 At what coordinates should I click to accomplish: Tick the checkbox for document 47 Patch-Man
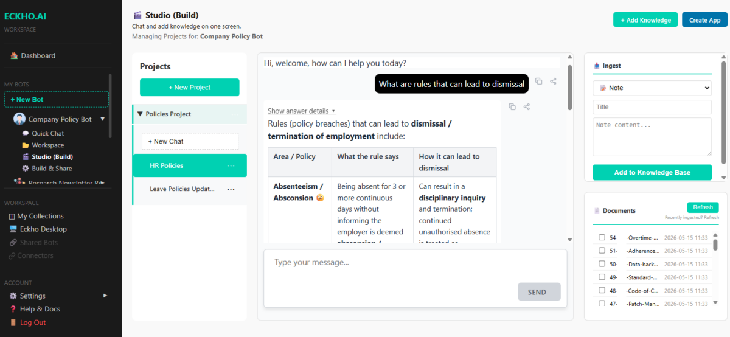602,303
